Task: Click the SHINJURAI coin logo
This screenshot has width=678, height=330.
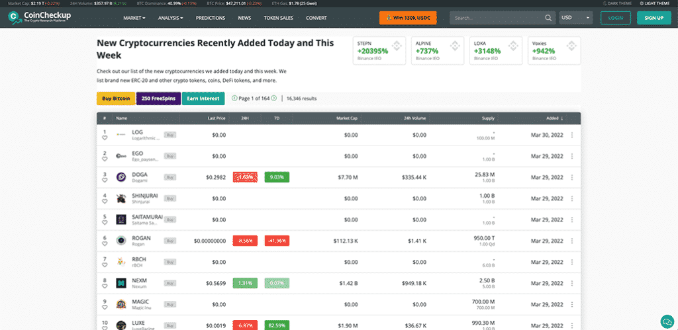Action: click(121, 198)
